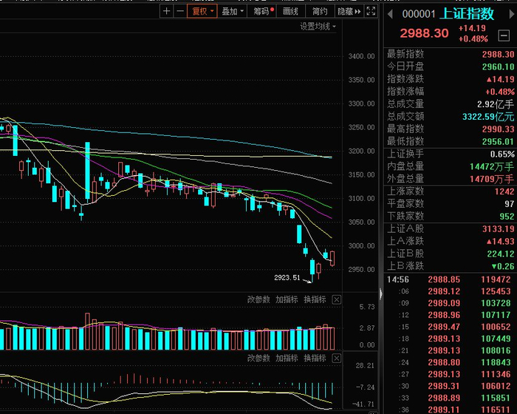Click 隐藏 to hide side panel
The height and width of the screenshot is (414, 517).
pyautogui.click(x=349, y=11)
